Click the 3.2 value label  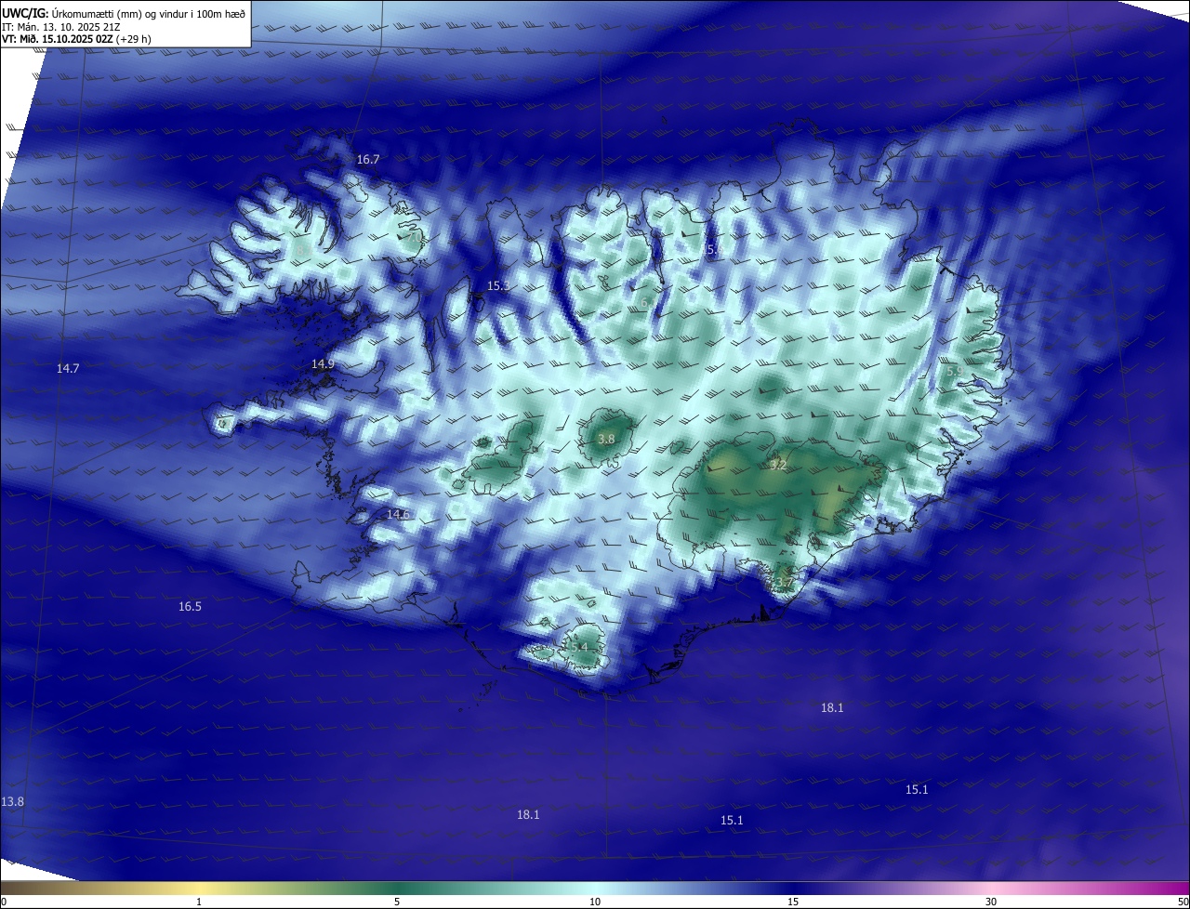[778, 466]
